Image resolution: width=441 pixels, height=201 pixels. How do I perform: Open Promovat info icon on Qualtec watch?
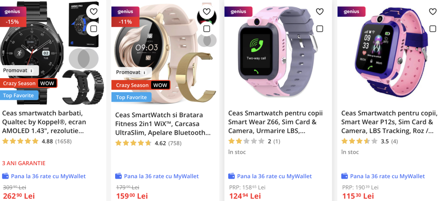coord(31,71)
